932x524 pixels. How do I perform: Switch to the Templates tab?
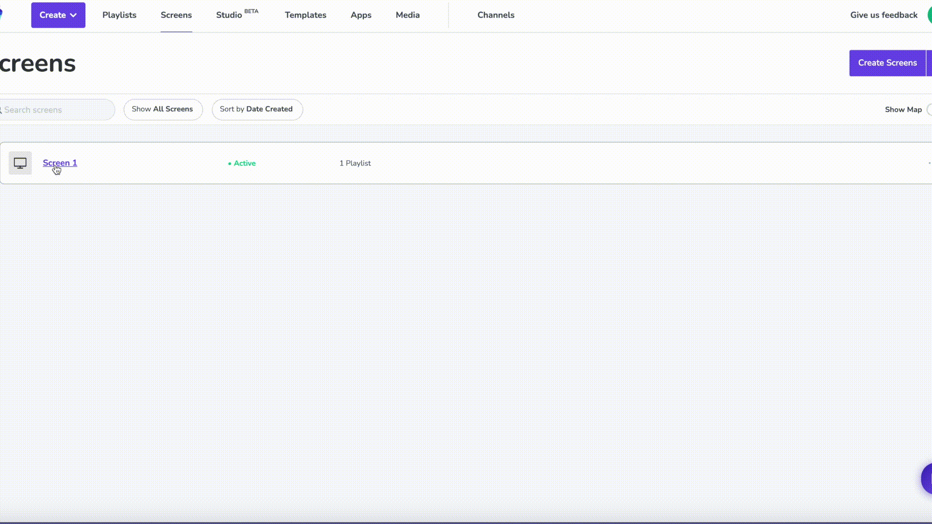click(305, 15)
